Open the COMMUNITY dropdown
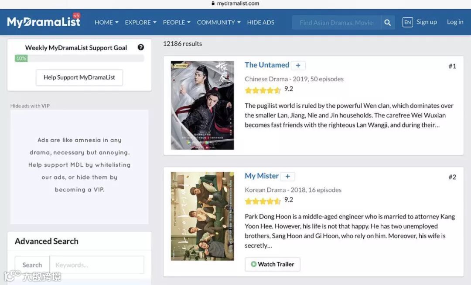 [218, 23]
